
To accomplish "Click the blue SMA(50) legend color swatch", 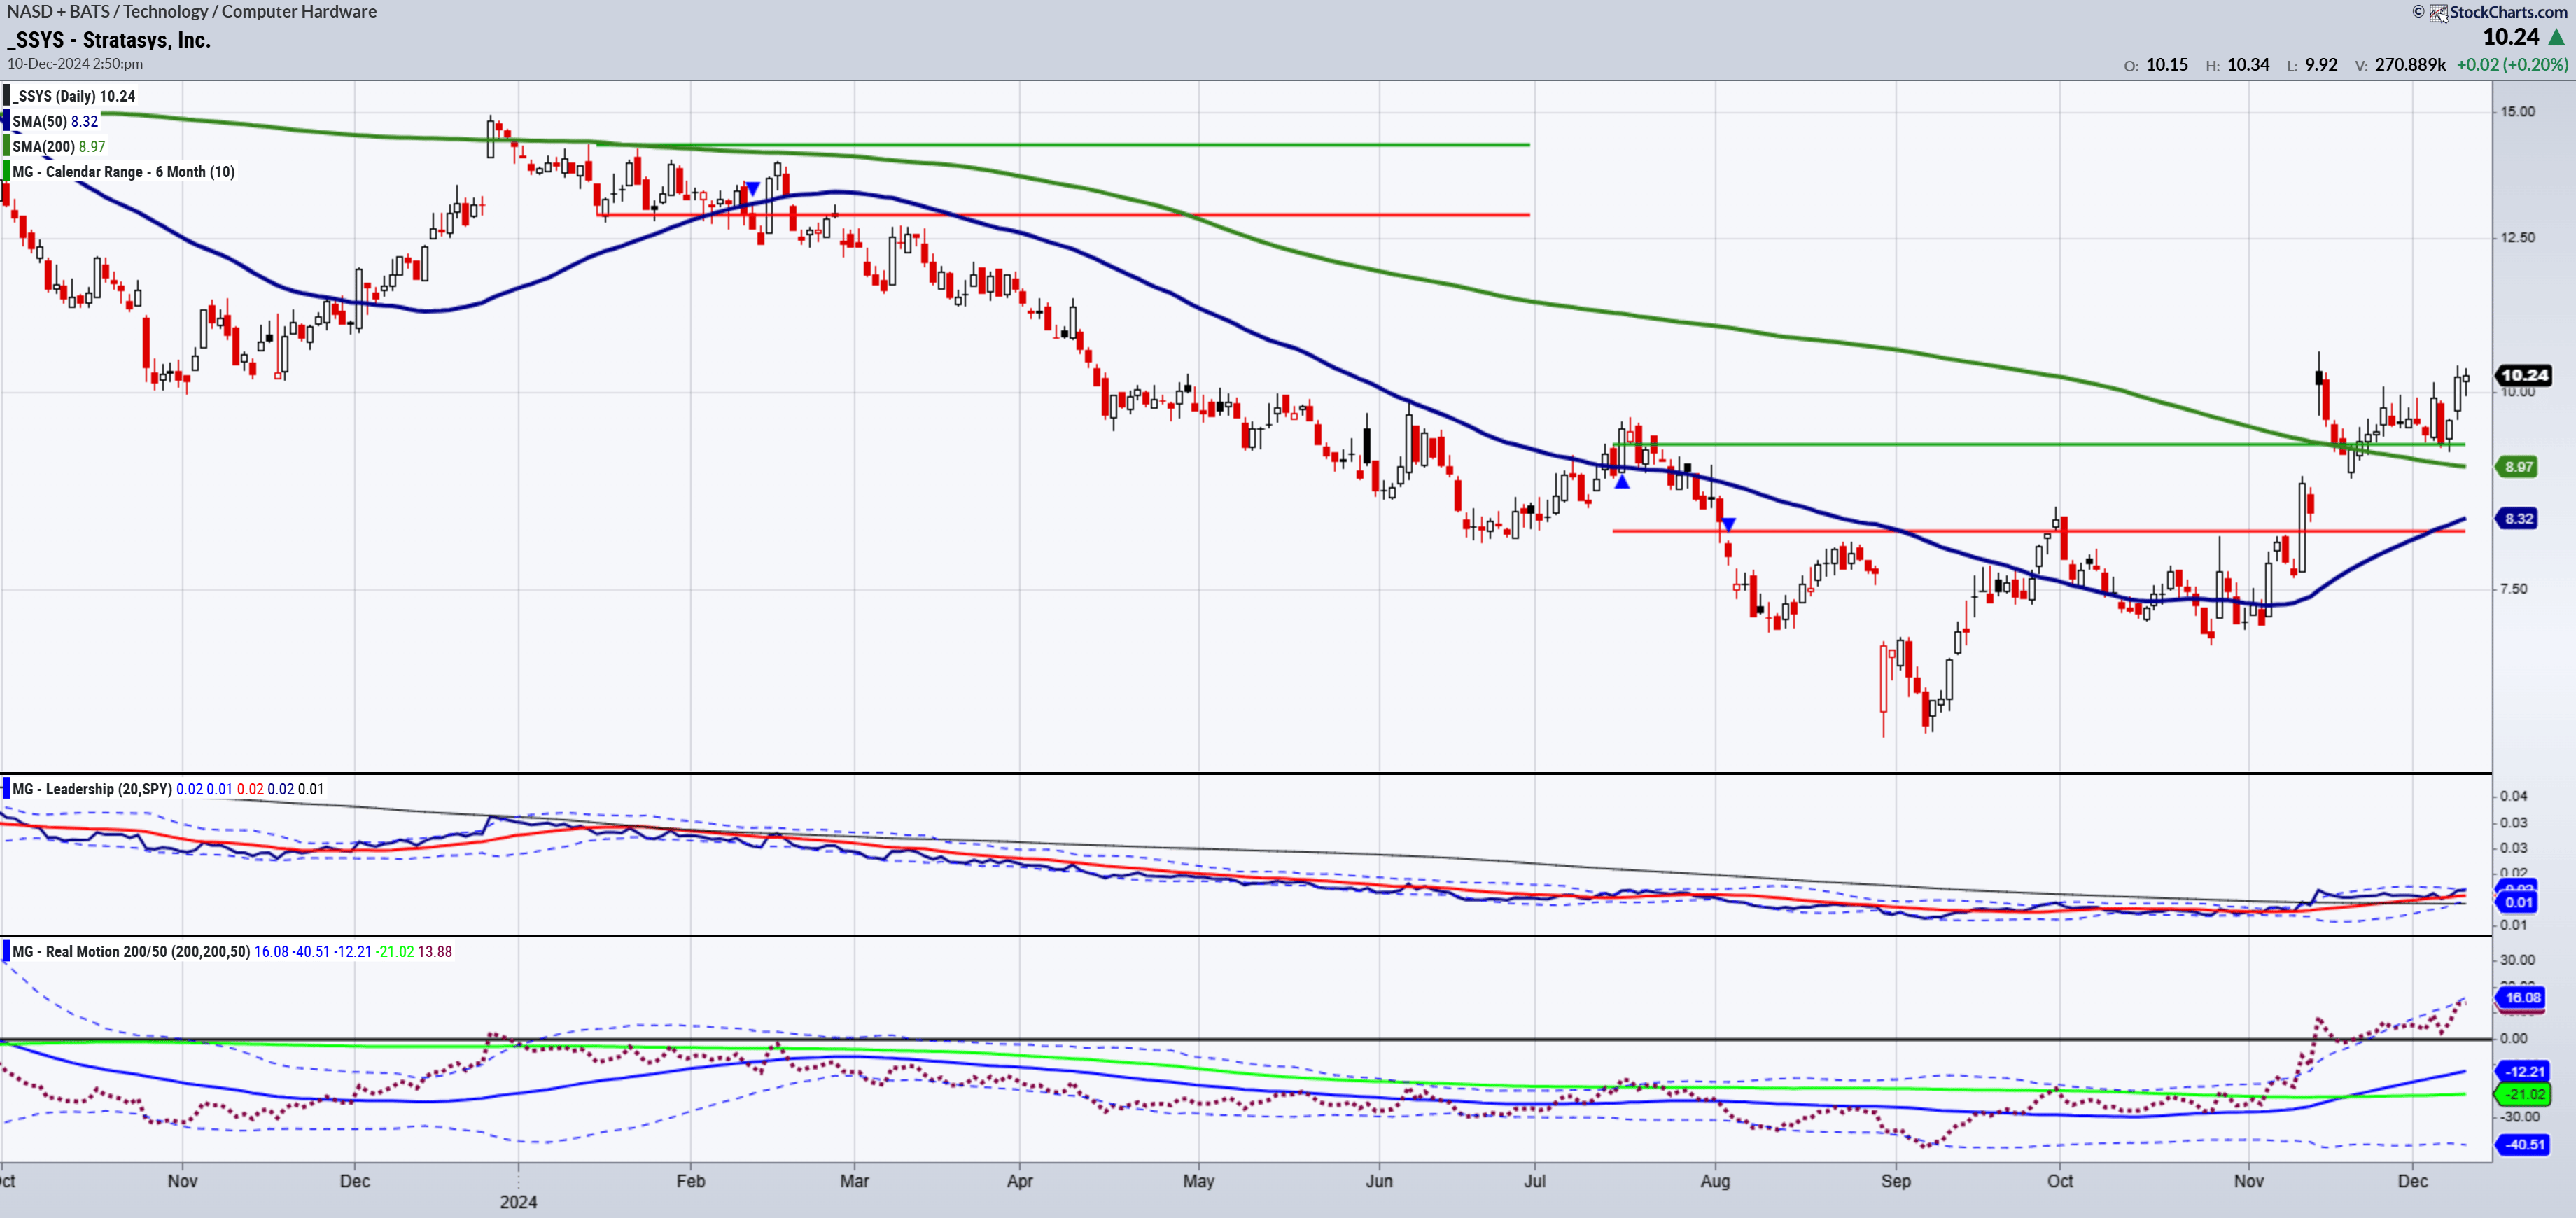I will click(x=6, y=121).
